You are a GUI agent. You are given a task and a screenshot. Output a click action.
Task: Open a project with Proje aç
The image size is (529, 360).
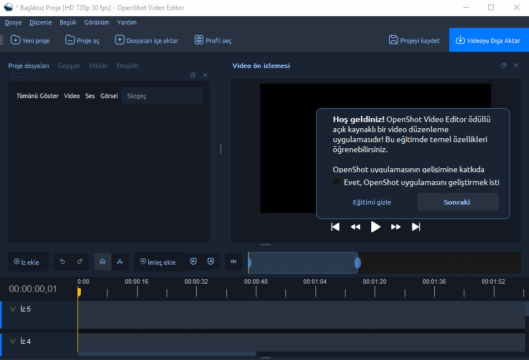pyautogui.click(x=82, y=40)
